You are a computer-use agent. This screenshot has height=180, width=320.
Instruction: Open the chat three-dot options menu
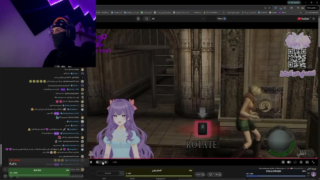point(5,169)
